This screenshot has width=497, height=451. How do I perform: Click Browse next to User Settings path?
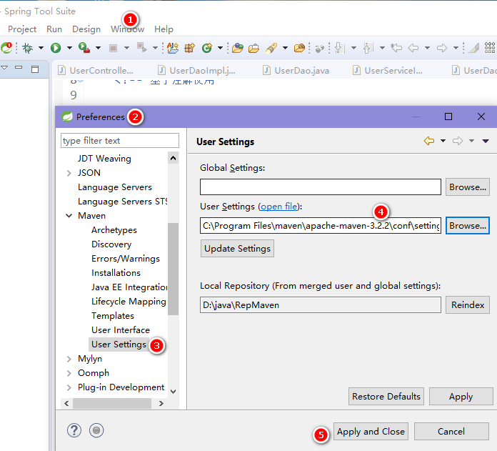pos(468,226)
